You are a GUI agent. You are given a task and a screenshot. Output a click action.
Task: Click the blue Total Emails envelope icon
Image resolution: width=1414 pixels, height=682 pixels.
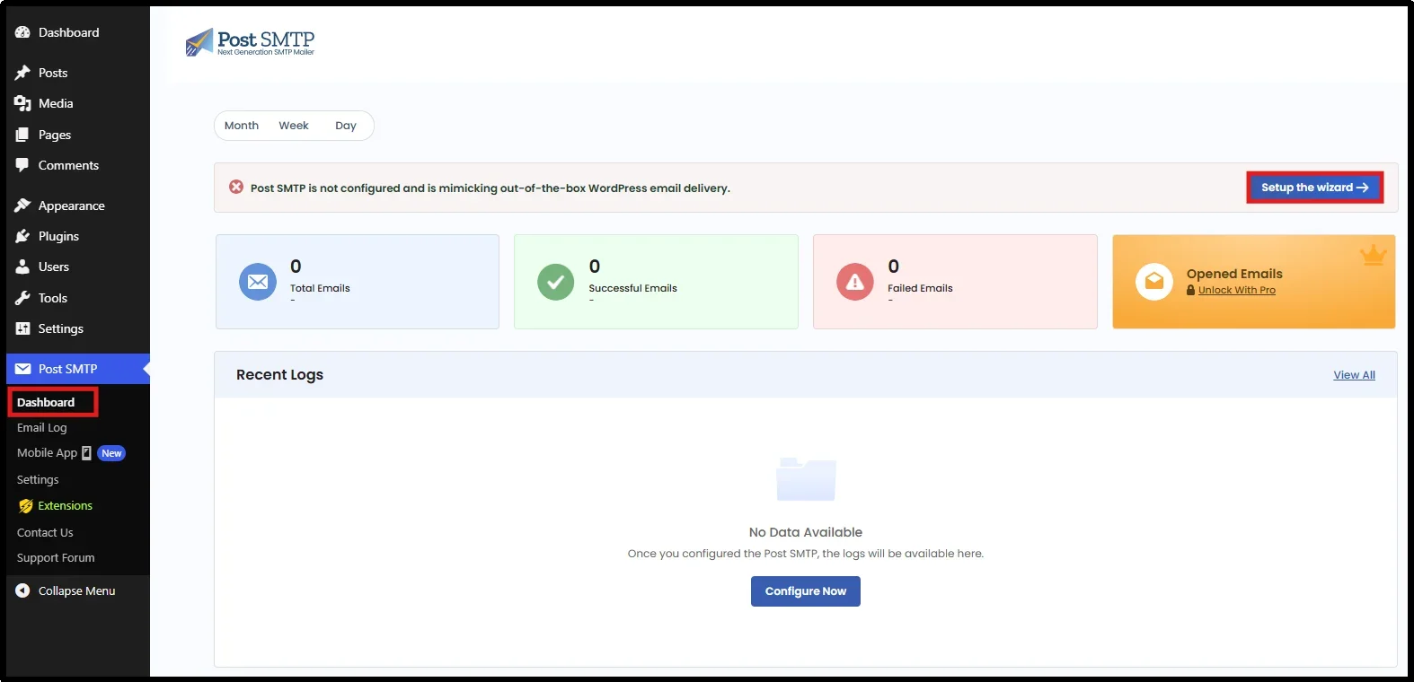[x=258, y=282]
